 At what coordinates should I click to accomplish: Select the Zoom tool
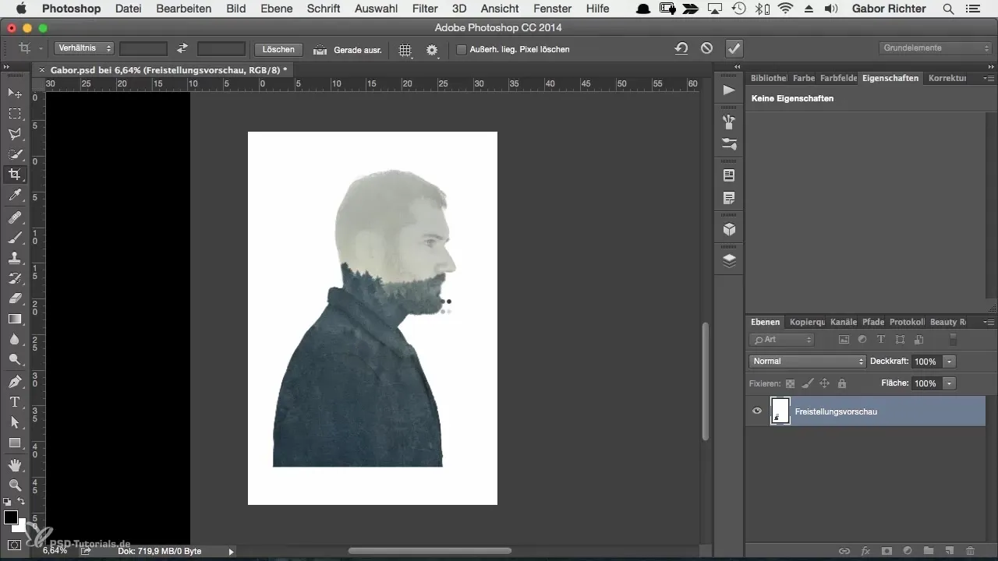pos(15,485)
